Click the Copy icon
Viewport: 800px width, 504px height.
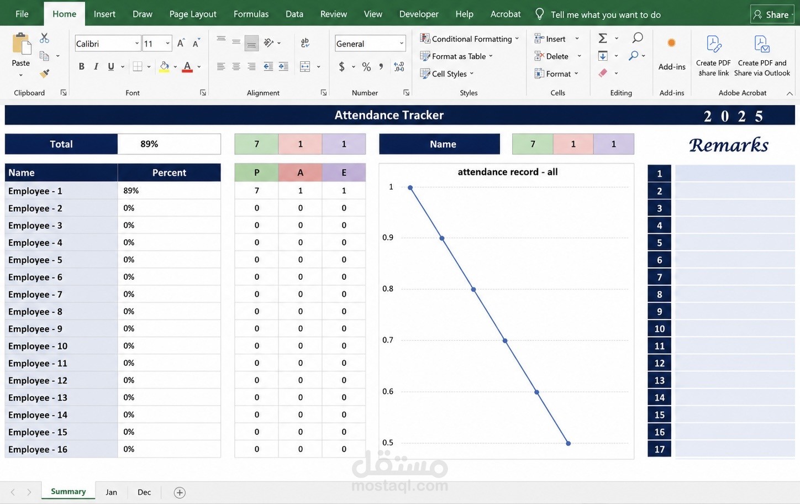coord(44,56)
